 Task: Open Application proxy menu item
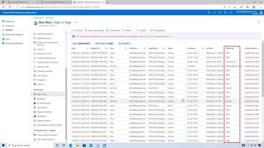(44, 38)
